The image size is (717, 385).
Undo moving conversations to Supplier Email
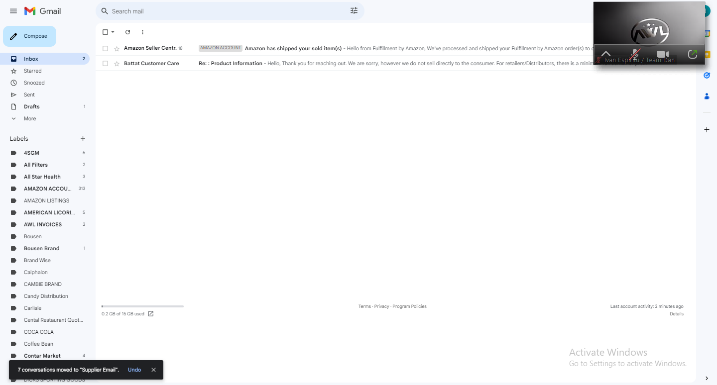(134, 370)
